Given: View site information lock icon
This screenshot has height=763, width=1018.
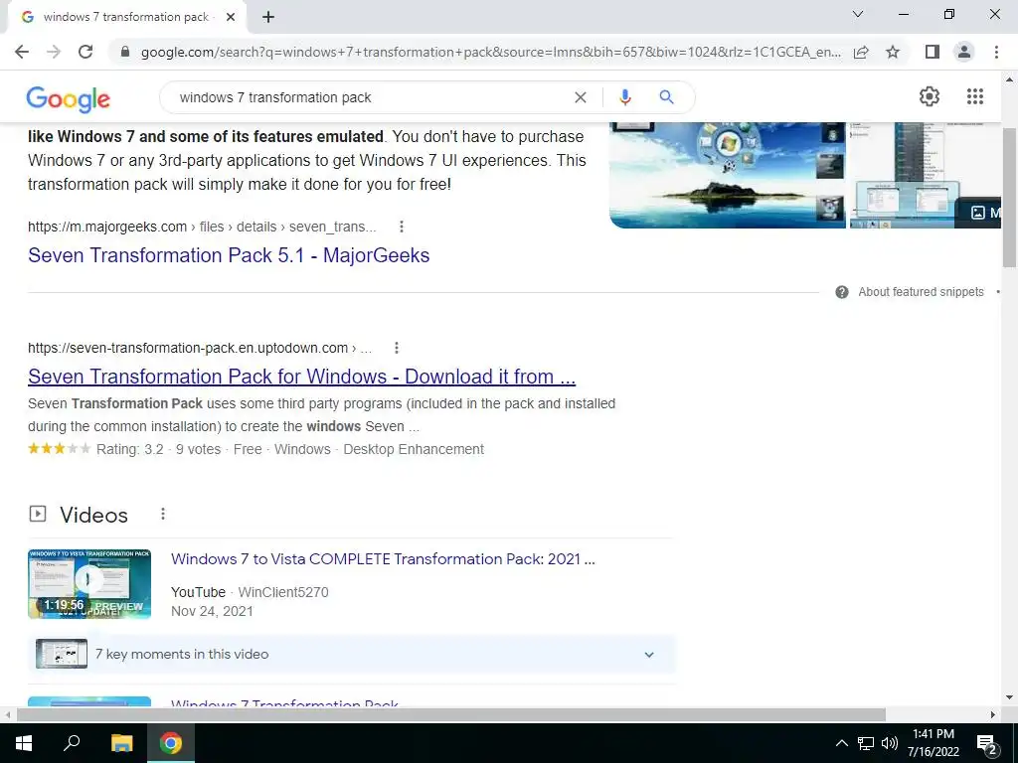Looking at the screenshot, I should (x=125, y=52).
